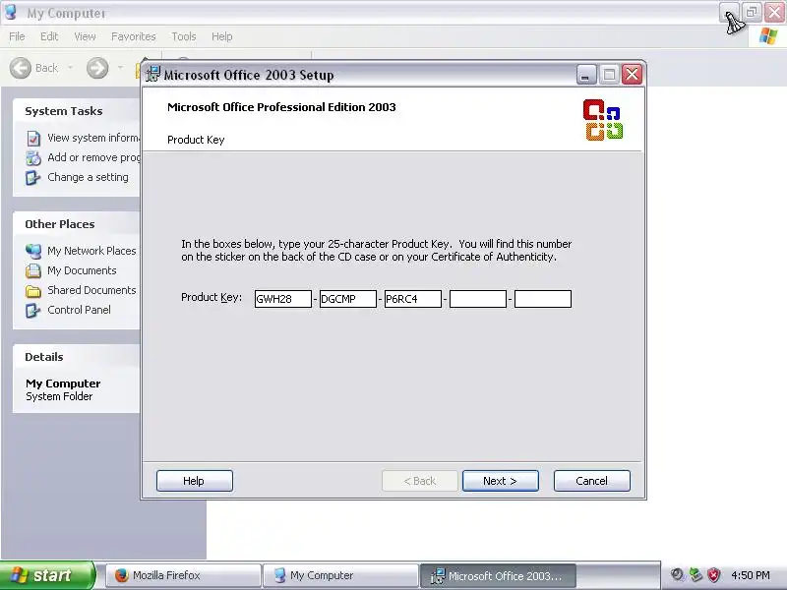Image resolution: width=787 pixels, height=590 pixels.
Task: Click the Change a setting link
Action: pos(88,177)
